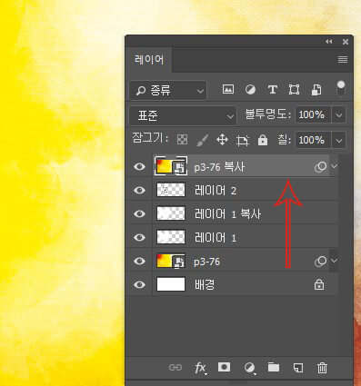Image resolution: width=361 pixels, height=386 pixels.
Task: Filter layers by text type
Action: point(272,90)
